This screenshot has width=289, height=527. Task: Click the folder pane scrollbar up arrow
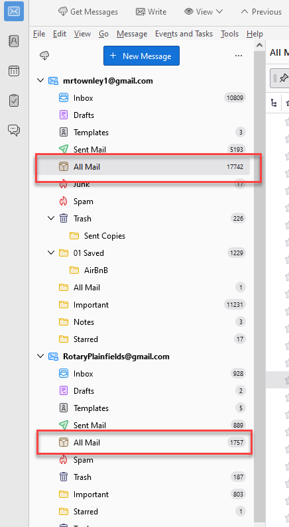tap(259, 45)
